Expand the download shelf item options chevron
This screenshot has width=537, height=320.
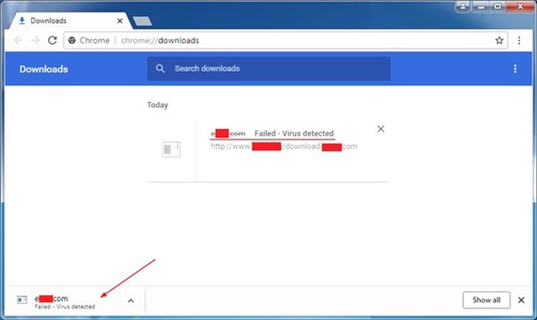pos(131,301)
